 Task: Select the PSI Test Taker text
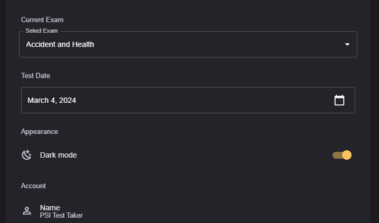click(61, 215)
